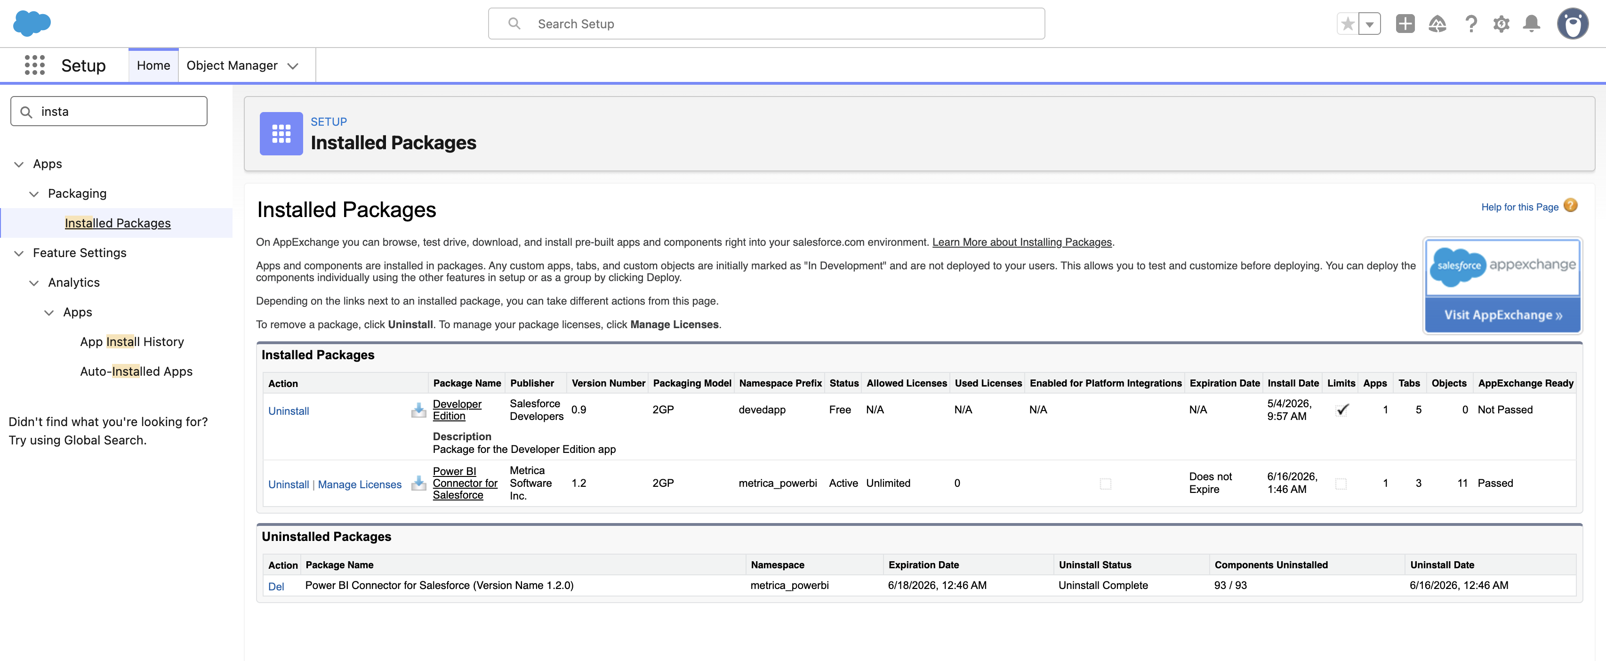This screenshot has width=1606, height=661.
Task: Click the salesforce appexchange banner logo
Action: pos(1502,267)
